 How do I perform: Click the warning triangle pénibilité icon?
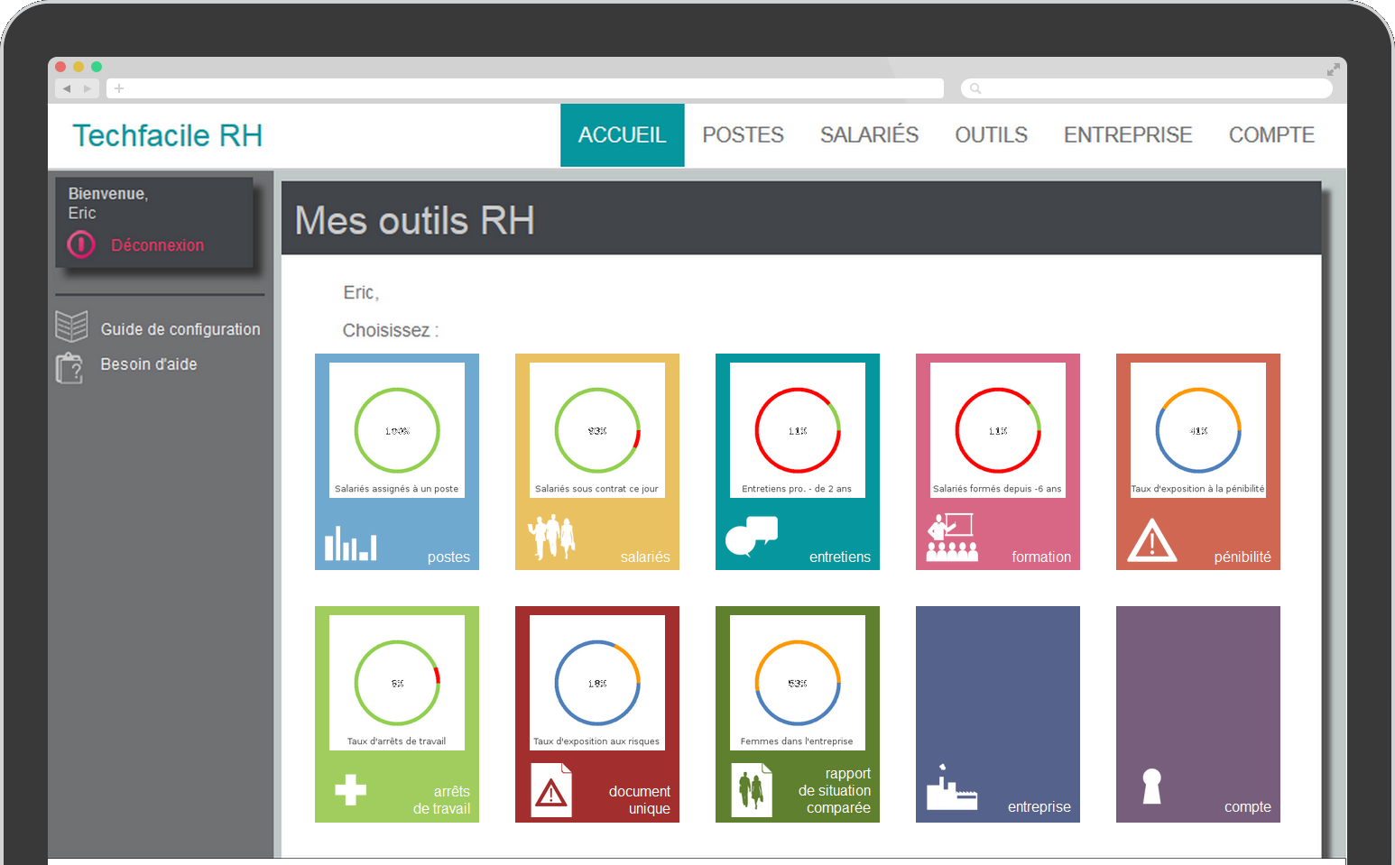point(1151,540)
